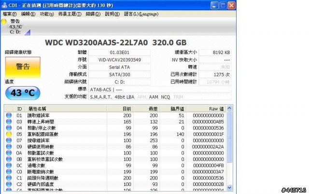Viewport: 309px width, 194px height.
Task: Click the firmware field 01.03E01
Action: (120, 53)
